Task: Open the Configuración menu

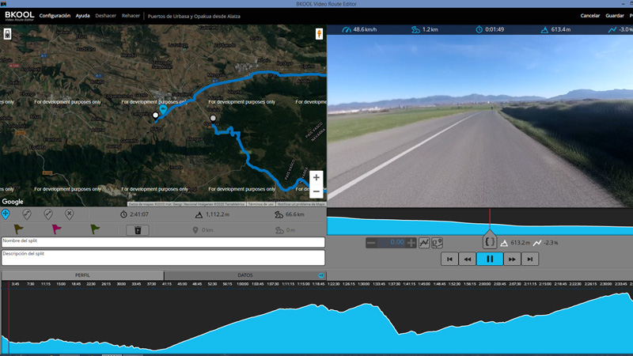Action: click(x=55, y=16)
